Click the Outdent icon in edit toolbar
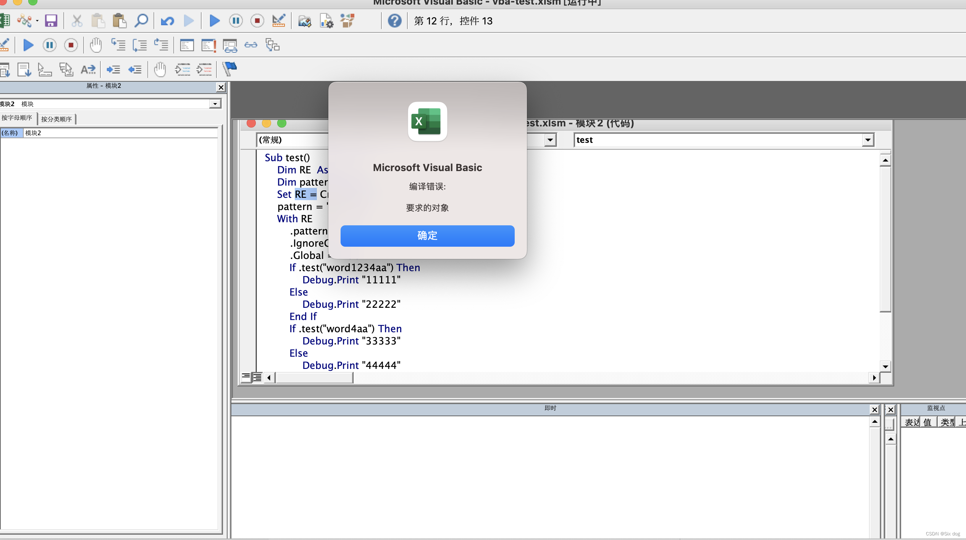The image size is (966, 540). coord(135,70)
